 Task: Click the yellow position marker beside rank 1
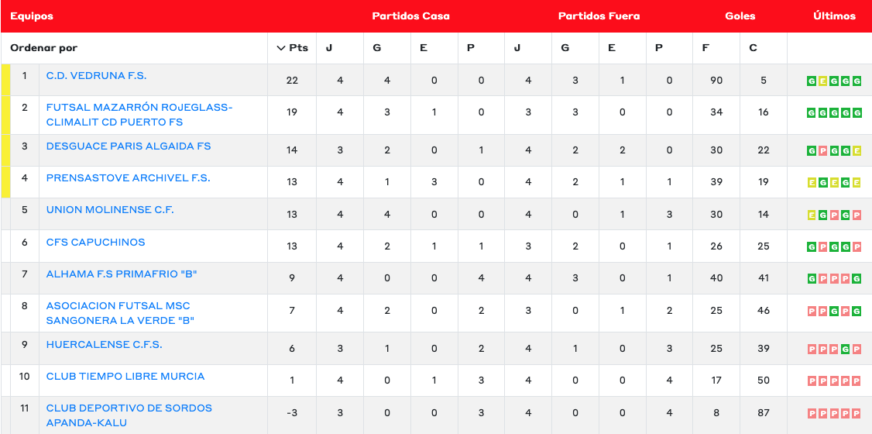(x=5, y=80)
